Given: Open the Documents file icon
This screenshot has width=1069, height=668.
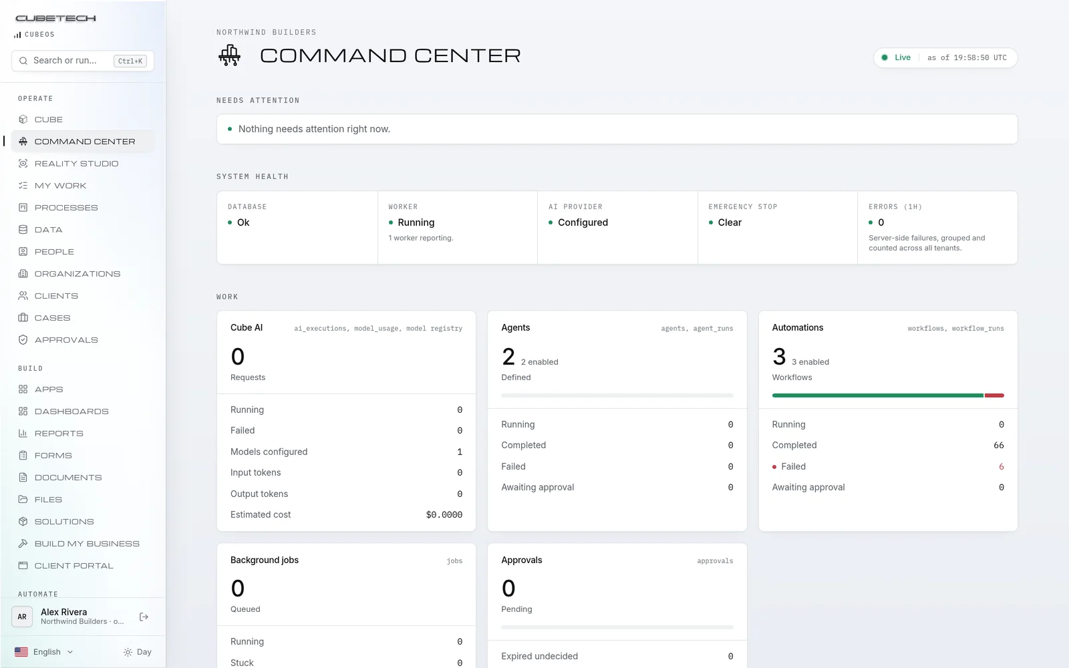Looking at the screenshot, I should (23, 478).
